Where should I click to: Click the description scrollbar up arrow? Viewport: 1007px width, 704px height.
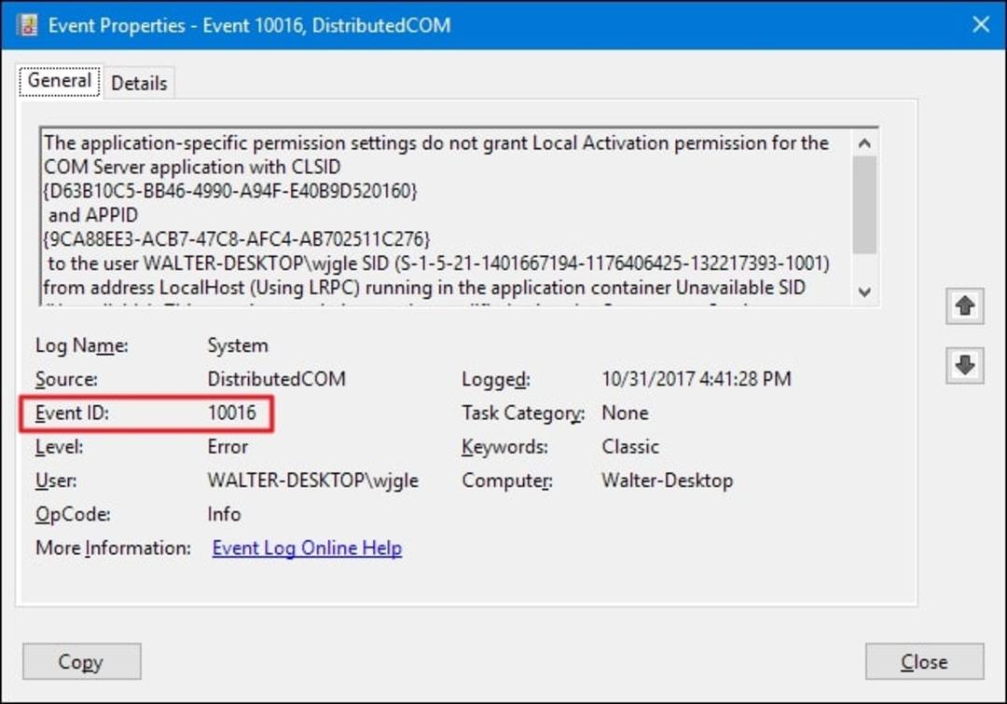click(864, 143)
